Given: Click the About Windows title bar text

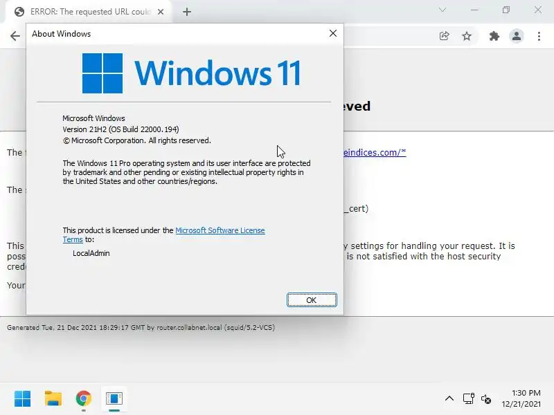Looking at the screenshot, I should (62, 34).
